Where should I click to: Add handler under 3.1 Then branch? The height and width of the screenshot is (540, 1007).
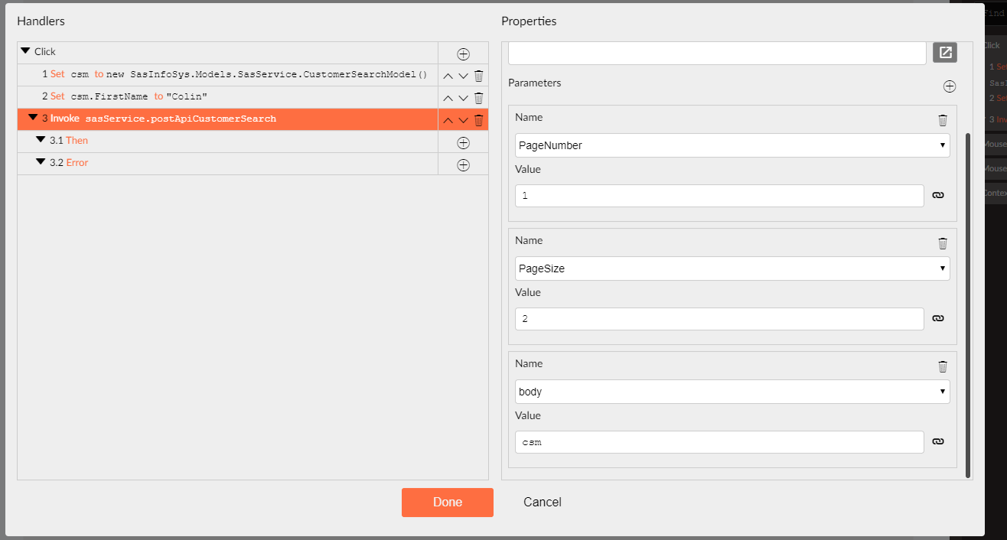(x=463, y=142)
